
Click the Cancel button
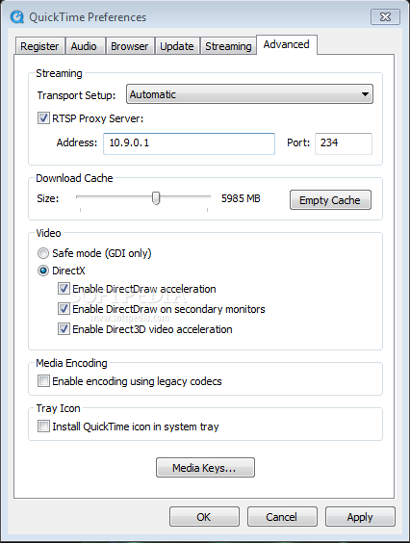[282, 517]
